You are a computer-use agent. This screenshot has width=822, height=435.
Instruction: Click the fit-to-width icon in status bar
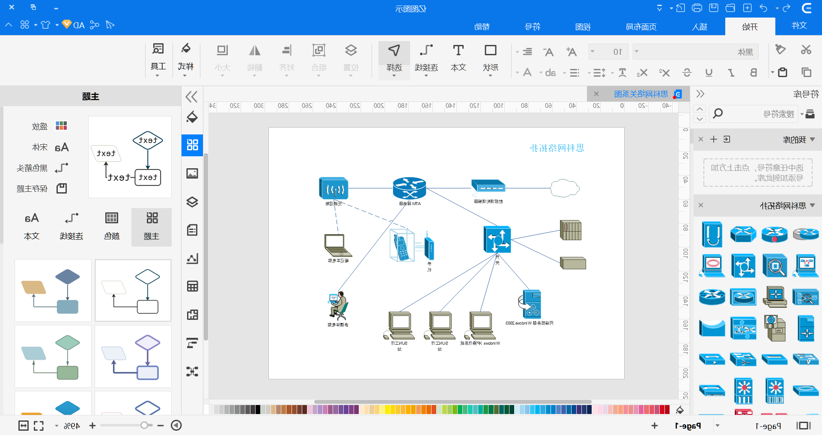click(x=24, y=426)
